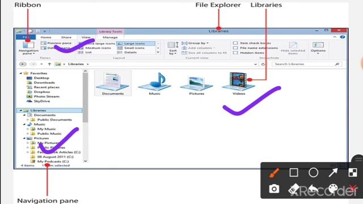
Task: Click Size all columns to fit
Action: point(204,53)
